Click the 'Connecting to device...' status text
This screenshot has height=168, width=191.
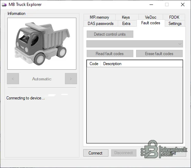click(x=26, y=98)
